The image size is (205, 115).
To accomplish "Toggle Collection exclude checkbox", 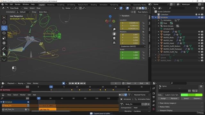I will [196, 14].
